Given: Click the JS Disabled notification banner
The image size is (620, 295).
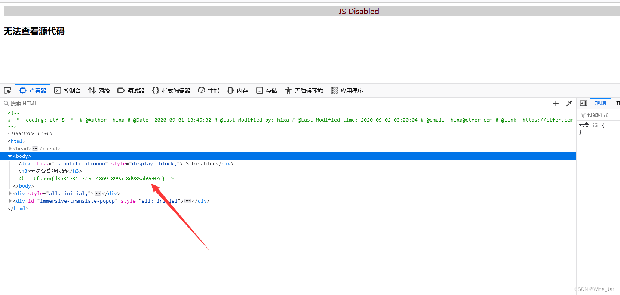Looking at the screenshot, I should tap(312, 11).
